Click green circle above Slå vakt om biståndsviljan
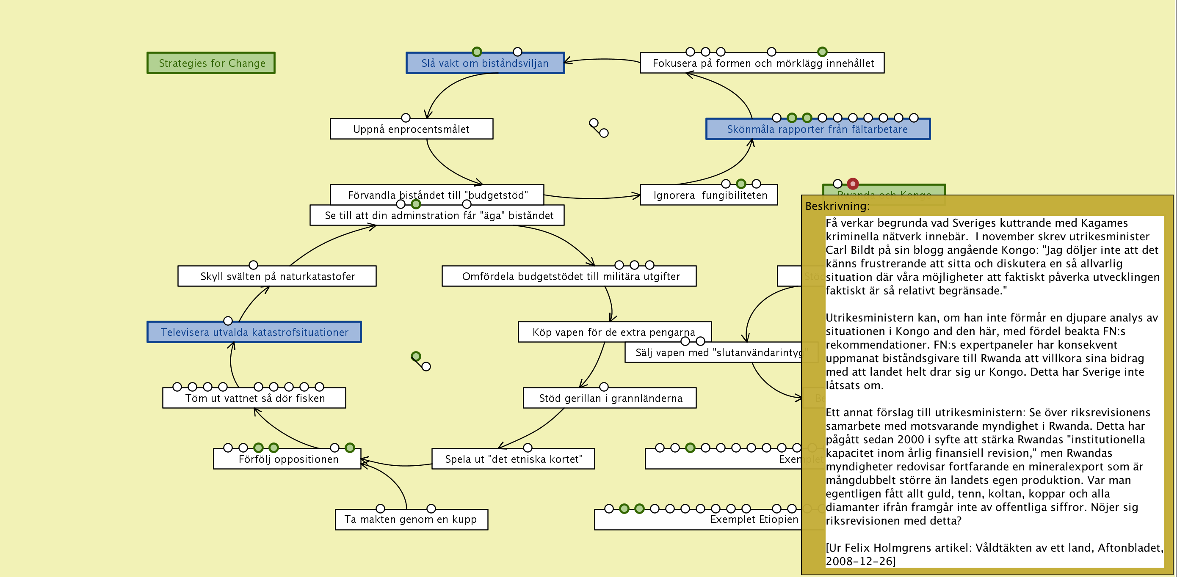The width and height of the screenshot is (1177, 577). (477, 52)
